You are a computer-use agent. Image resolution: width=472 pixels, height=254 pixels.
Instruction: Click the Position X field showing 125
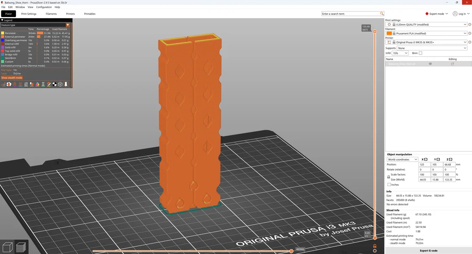click(424, 165)
